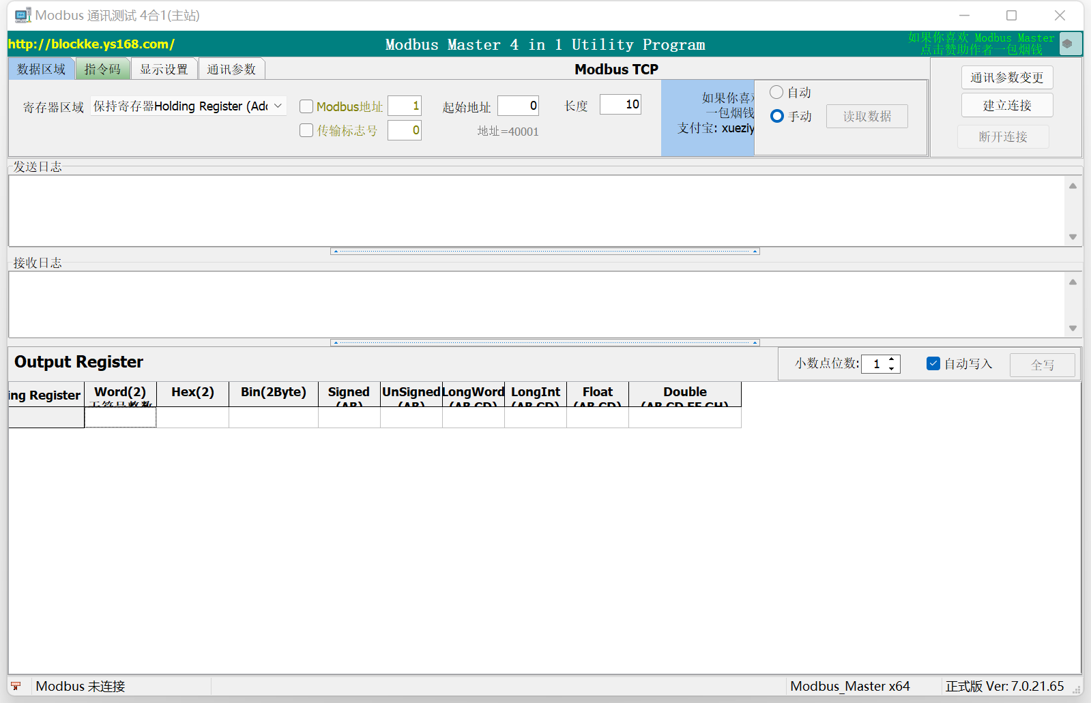Click the splitter bar below the receive log
Screen dimensions: 1091x703
(544, 343)
